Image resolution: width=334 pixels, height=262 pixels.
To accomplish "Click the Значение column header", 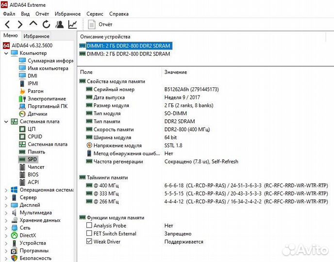I will 175,72.
